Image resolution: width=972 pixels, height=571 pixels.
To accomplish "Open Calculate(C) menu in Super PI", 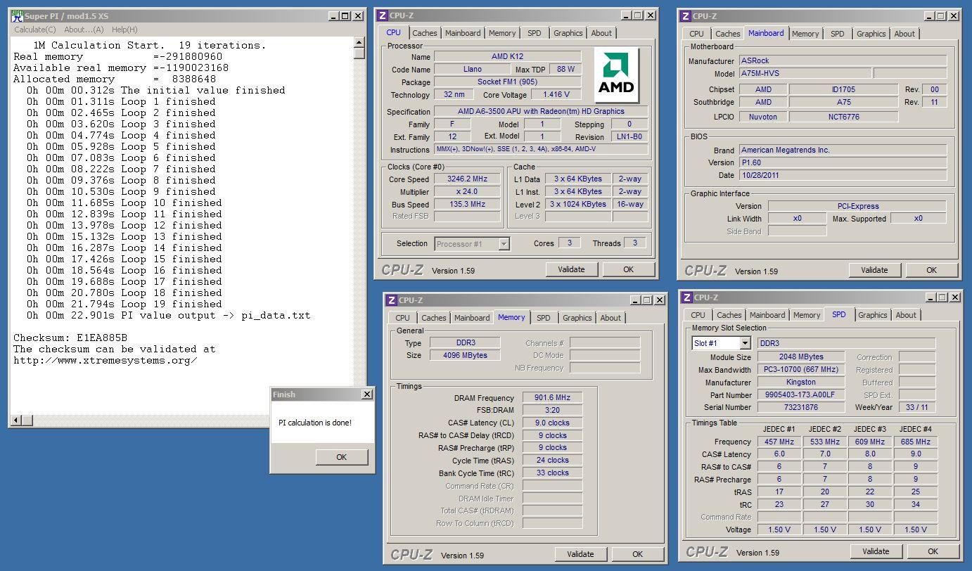I will tap(35, 30).
